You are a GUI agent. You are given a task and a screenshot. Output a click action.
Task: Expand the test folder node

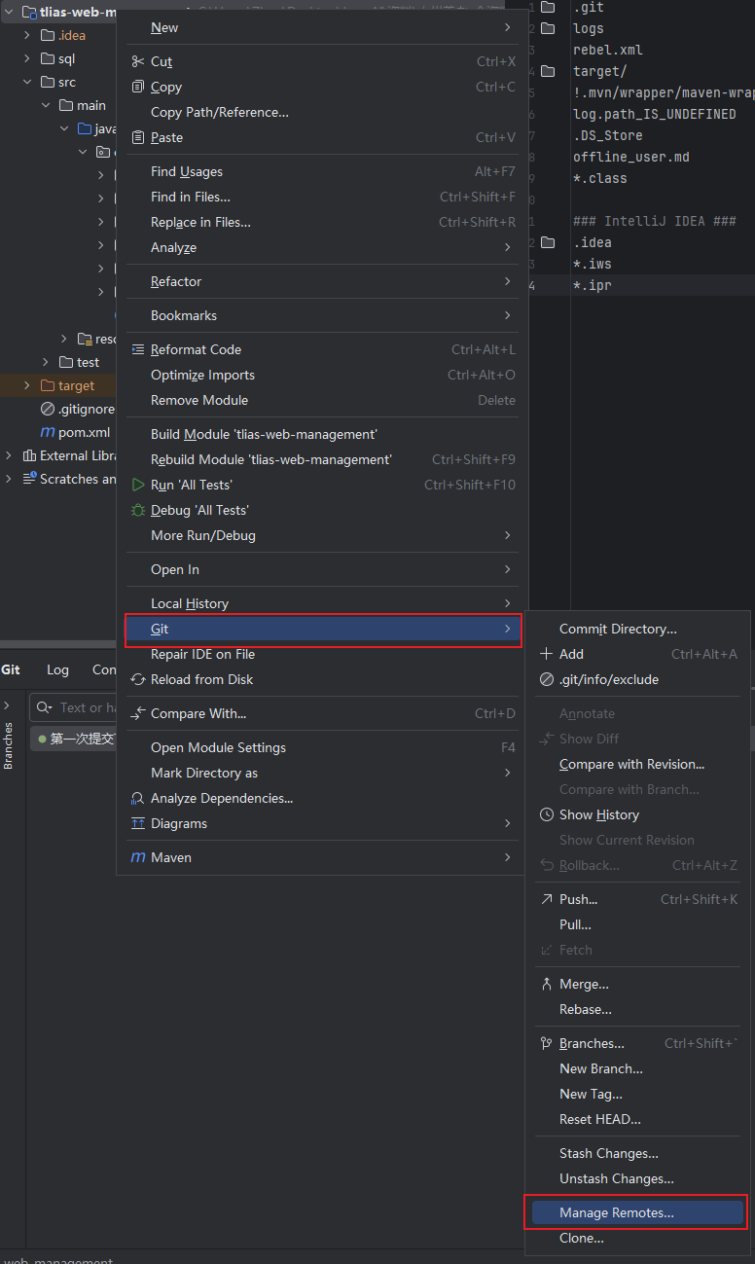(x=46, y=362)
